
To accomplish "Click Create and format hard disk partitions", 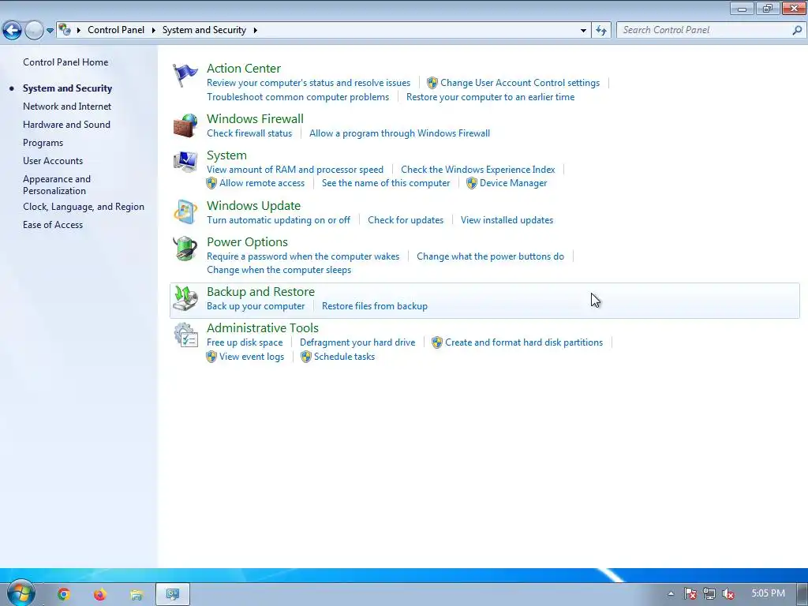I will click(x=524, y=342).
